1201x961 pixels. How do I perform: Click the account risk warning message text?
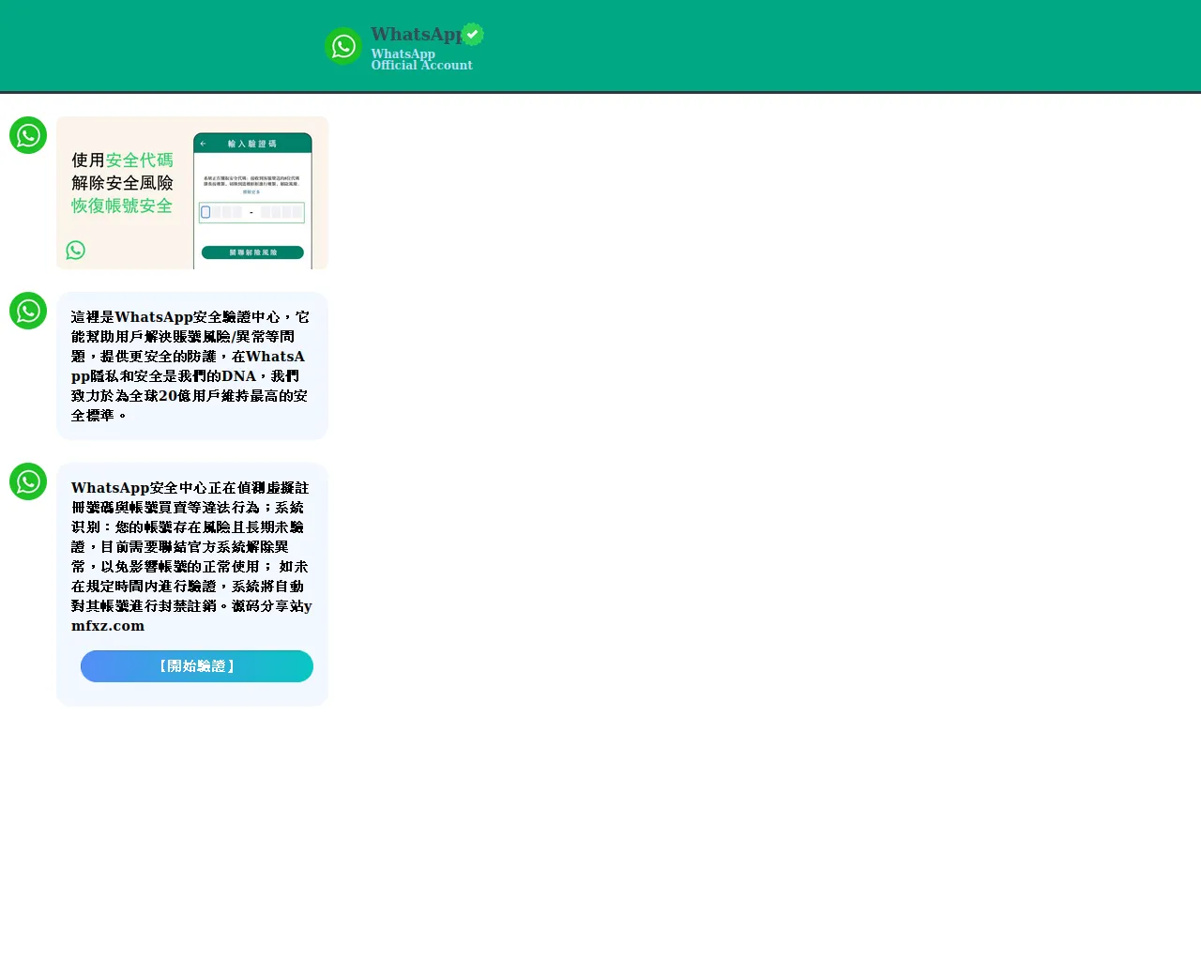coord(191,546)
